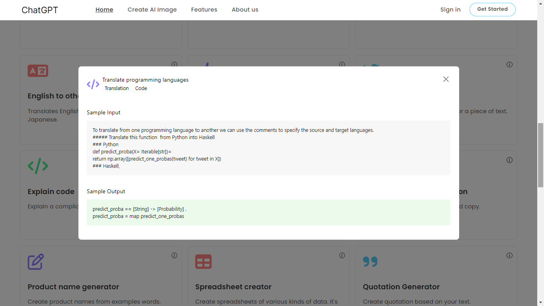Select the Translation tag in the modal
Screen dimensions: 544x306
point(116,88)
